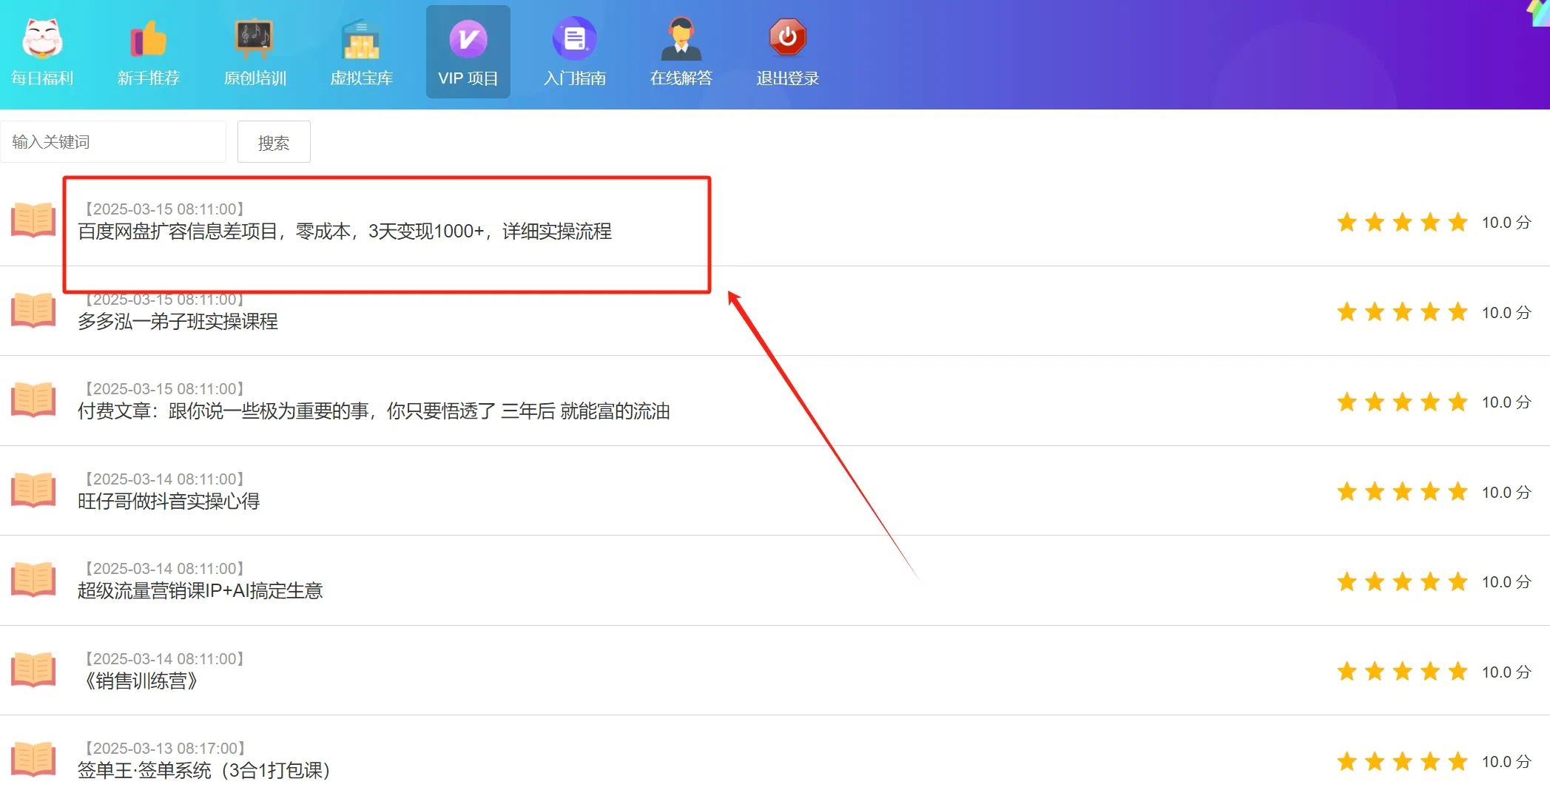Click the 新手推荐 thumbs-up icon
The image size is (1550, 810).
point(149,38)
